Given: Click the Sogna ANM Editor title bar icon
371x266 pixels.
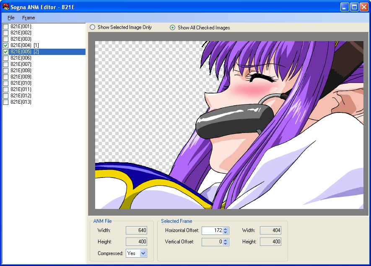Looking at the screenshot, I should [6, 7].
